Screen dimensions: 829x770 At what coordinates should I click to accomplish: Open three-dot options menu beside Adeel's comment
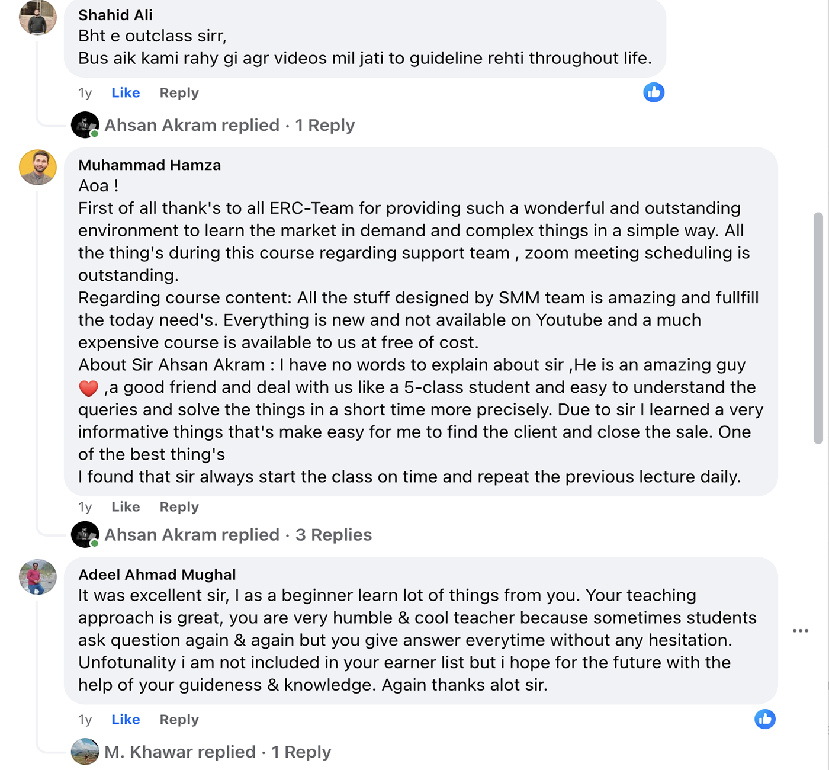pos(801,631)
